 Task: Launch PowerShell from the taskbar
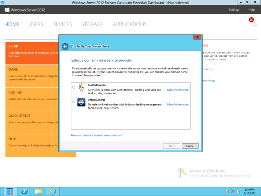click(x=24, y=192)
